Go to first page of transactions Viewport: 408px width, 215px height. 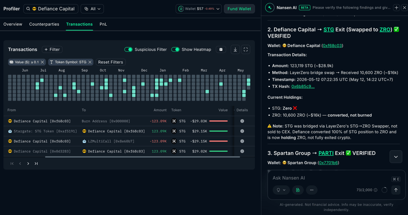(12, 164)
